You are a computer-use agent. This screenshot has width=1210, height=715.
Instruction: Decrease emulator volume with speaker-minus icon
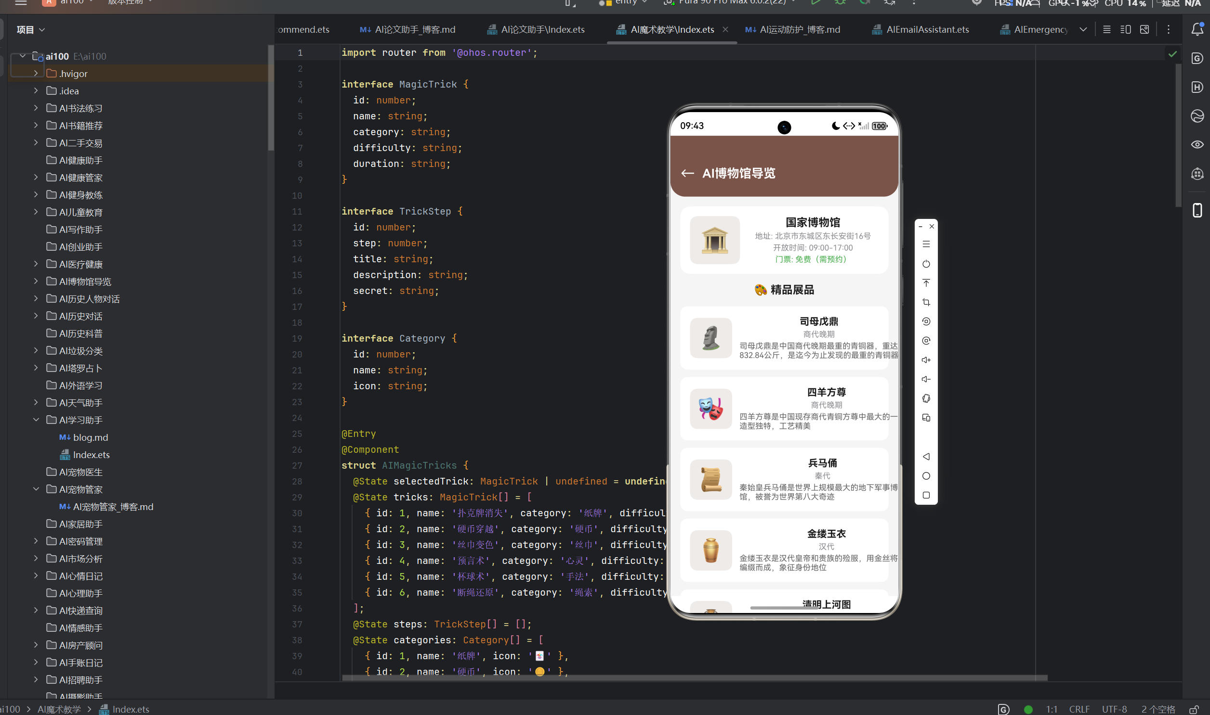click(926, 380)
